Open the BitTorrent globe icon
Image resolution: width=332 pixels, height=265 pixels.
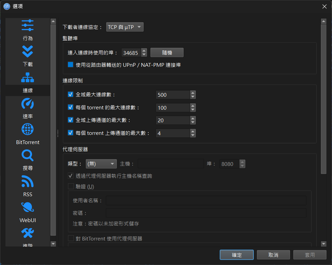tap(28, 129)
